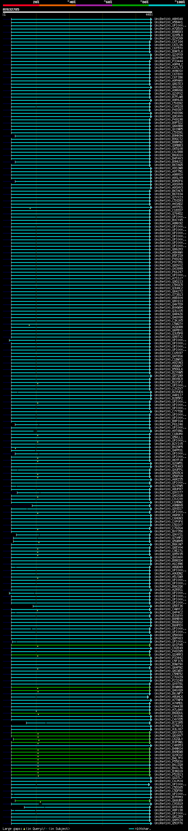Click hit UniRef100_Q8GTE3

169,84
